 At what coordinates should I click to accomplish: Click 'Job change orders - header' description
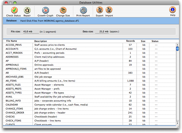click(x=50, y=113)
